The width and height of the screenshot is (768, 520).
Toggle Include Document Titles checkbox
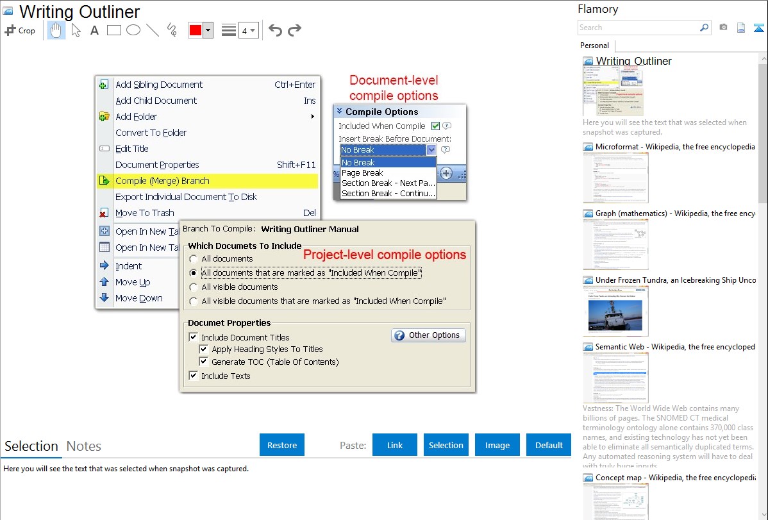click(x=194, y=337)
